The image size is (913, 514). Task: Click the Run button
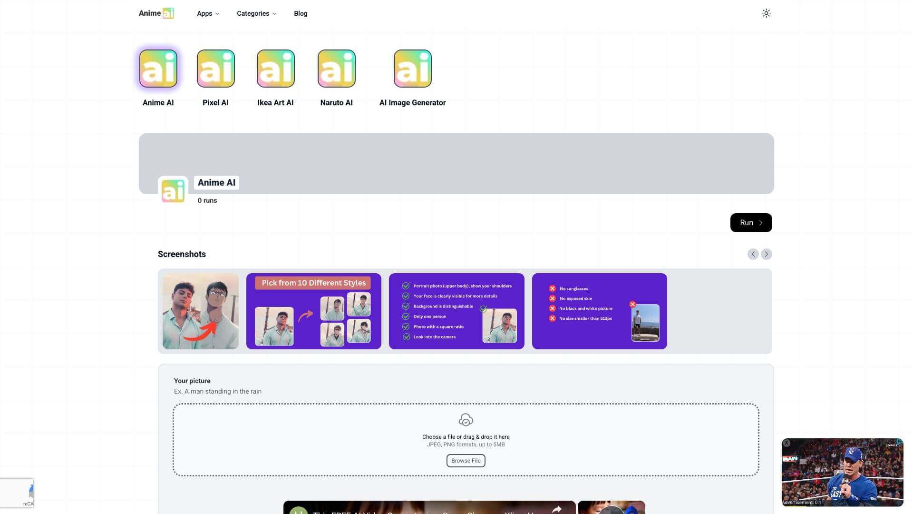click(751, 222)
